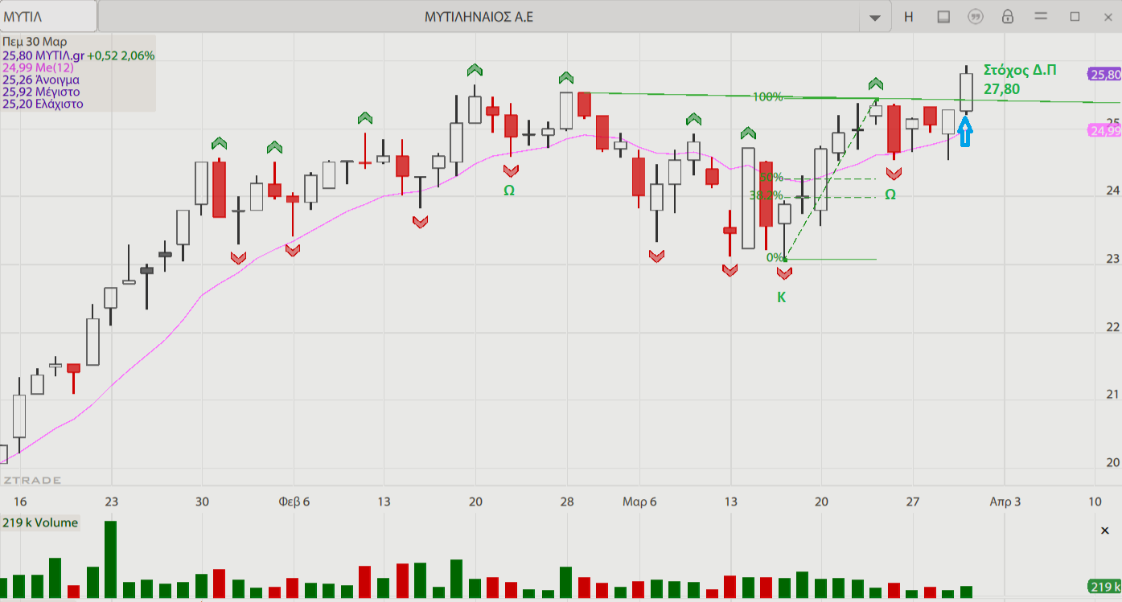
Task: Click the 25,92 Μέγιστο legend entry
Action: [x=41, y=92]
